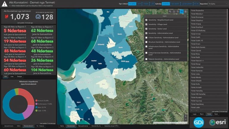This screenshot has width=229, height=129.
Task: Select the highlighted Tipi i Demit filter option
Action: [132, 4]
